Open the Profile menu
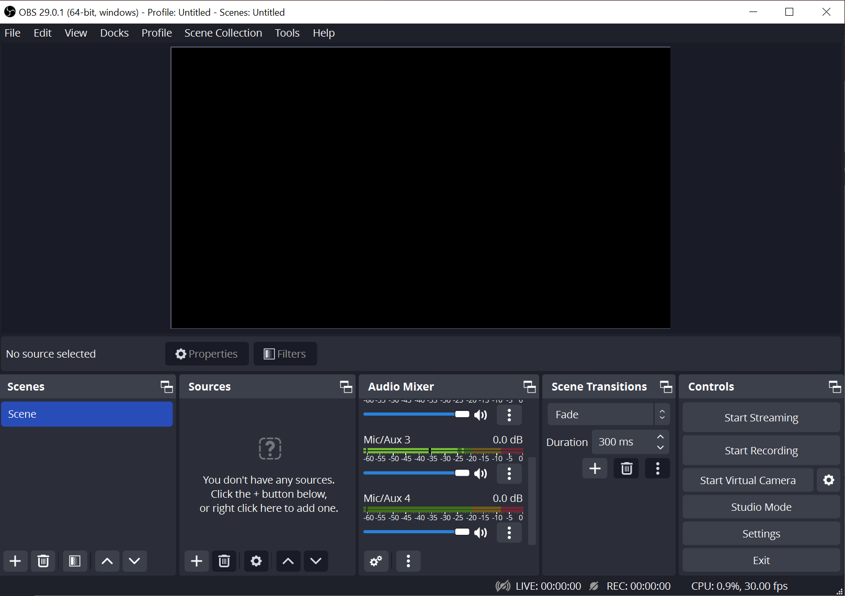Viewport: 845px width, 596px height. coord(157,33)
